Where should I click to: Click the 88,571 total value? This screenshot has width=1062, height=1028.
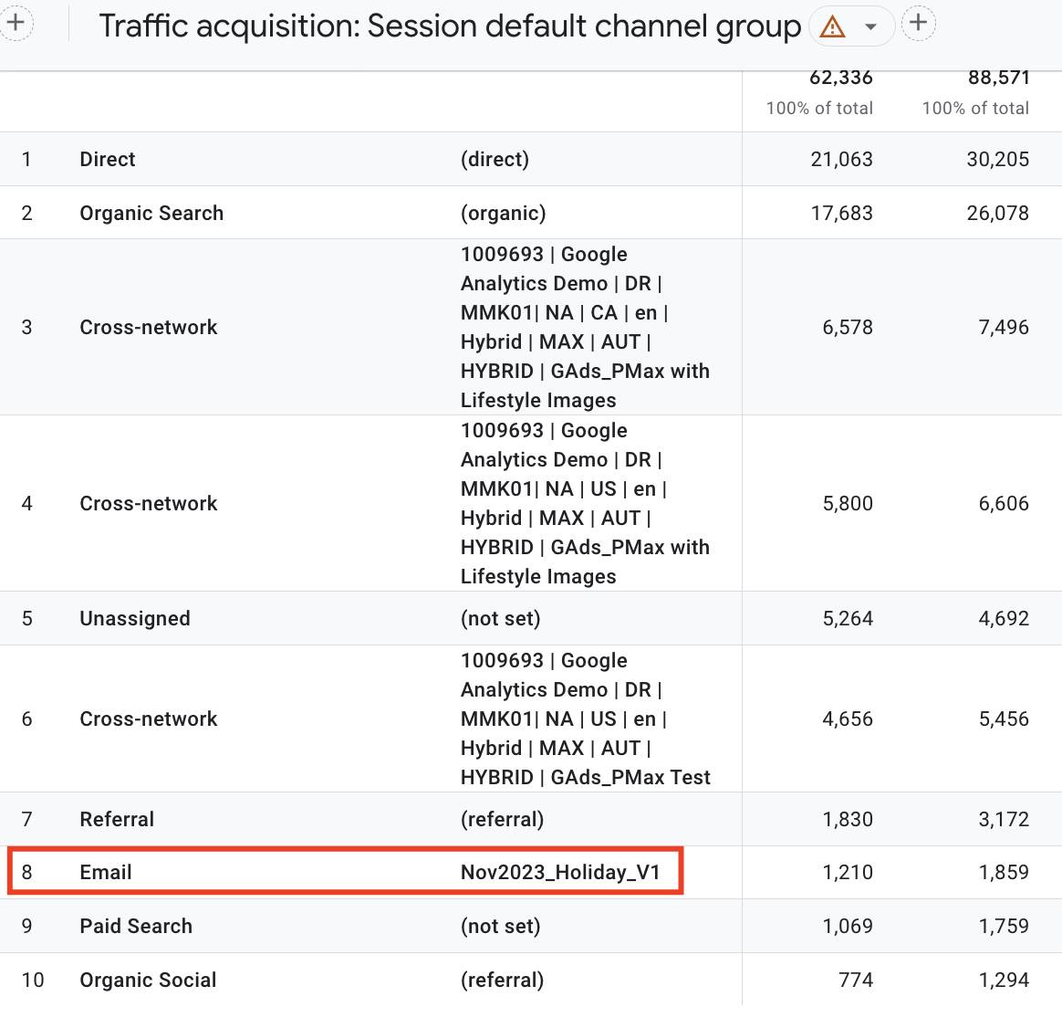pyautogui.click(x=998, y=79)
